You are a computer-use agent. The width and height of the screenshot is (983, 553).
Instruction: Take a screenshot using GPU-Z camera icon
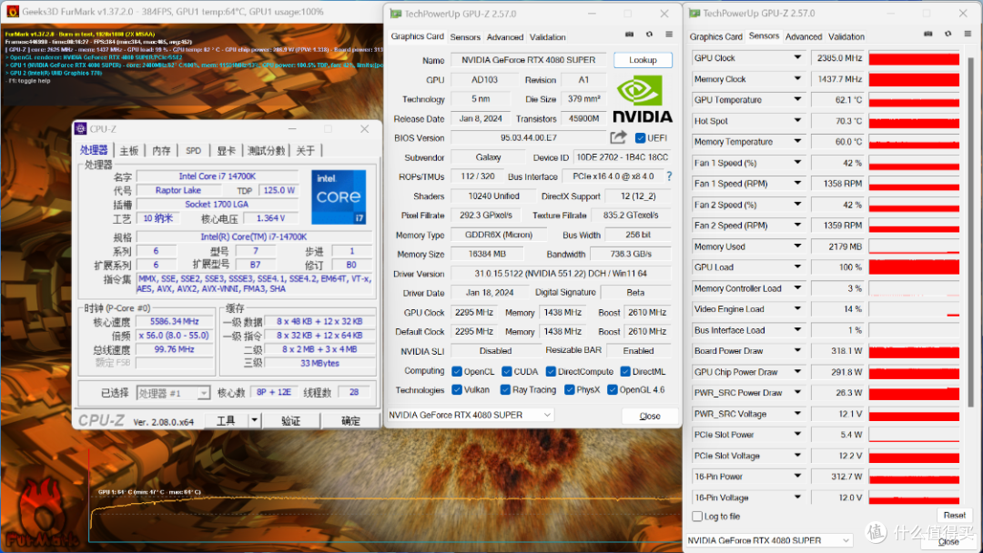point(630,34)
